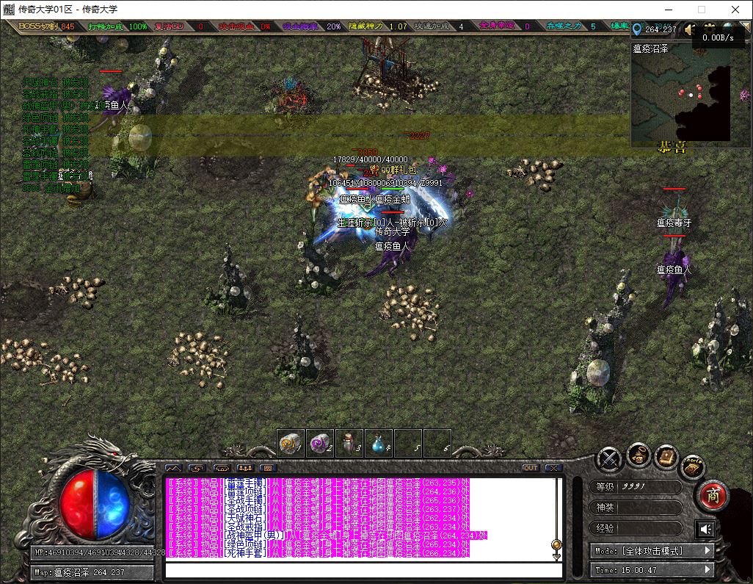Click the 传奇大学 player character name
Image resolution: width=753 pixels, height=584 pixels.
tap(393, 231)
